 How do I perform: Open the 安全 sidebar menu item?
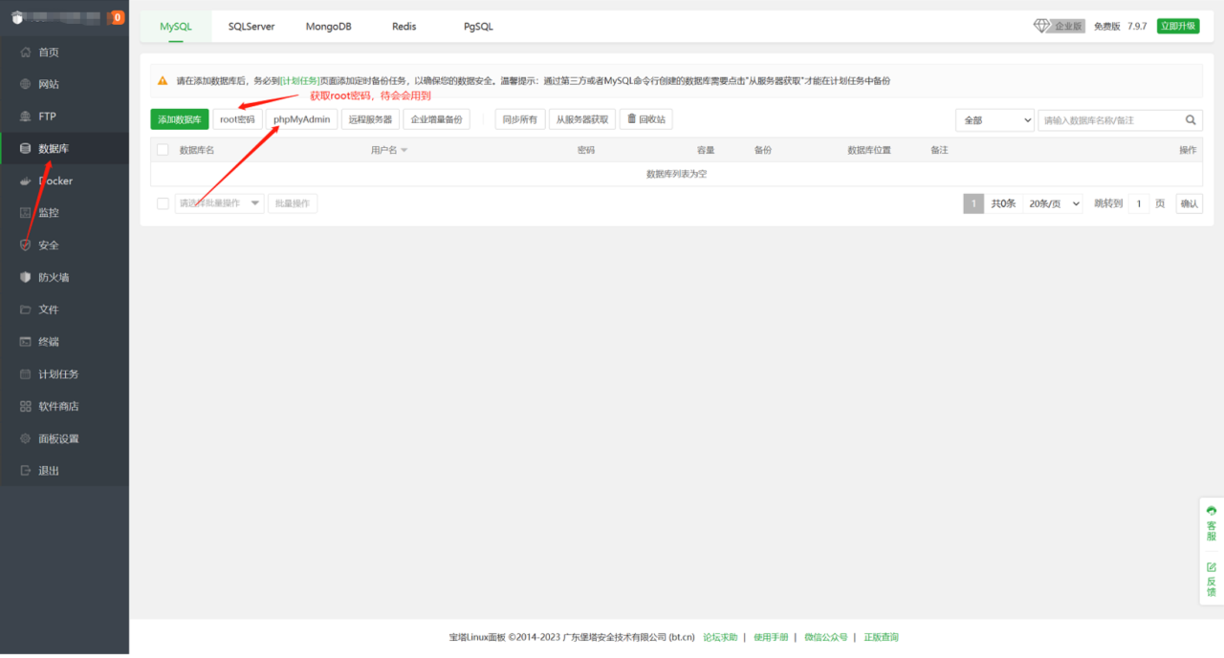coord(64,245)
